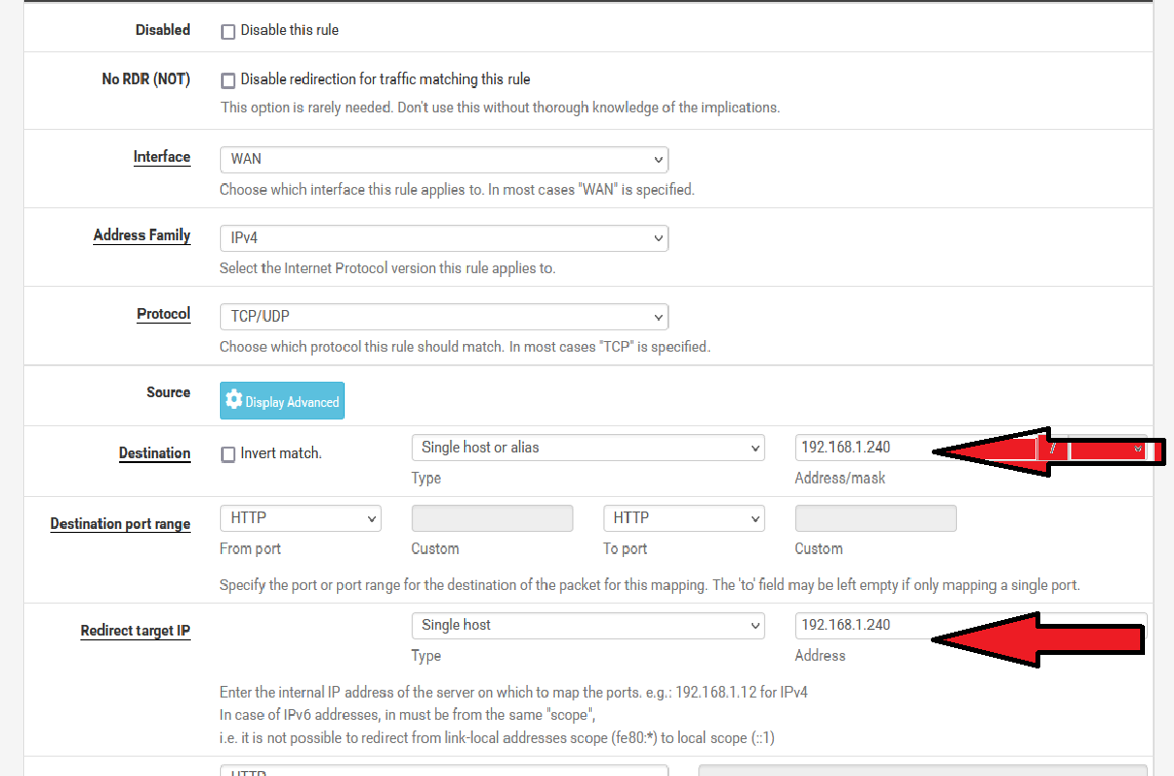The image size is (1174, 776).
Task: Click the Destination address field
Action: coord(862,448)
